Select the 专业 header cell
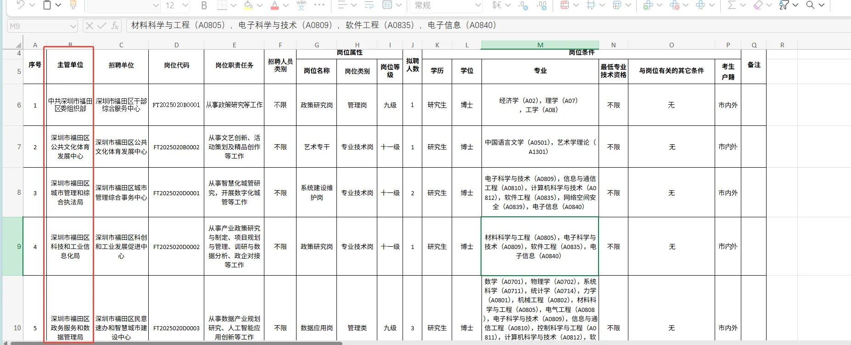Image resolution: width=851 pixels, height=345 pixels. [x=540, y=71]
